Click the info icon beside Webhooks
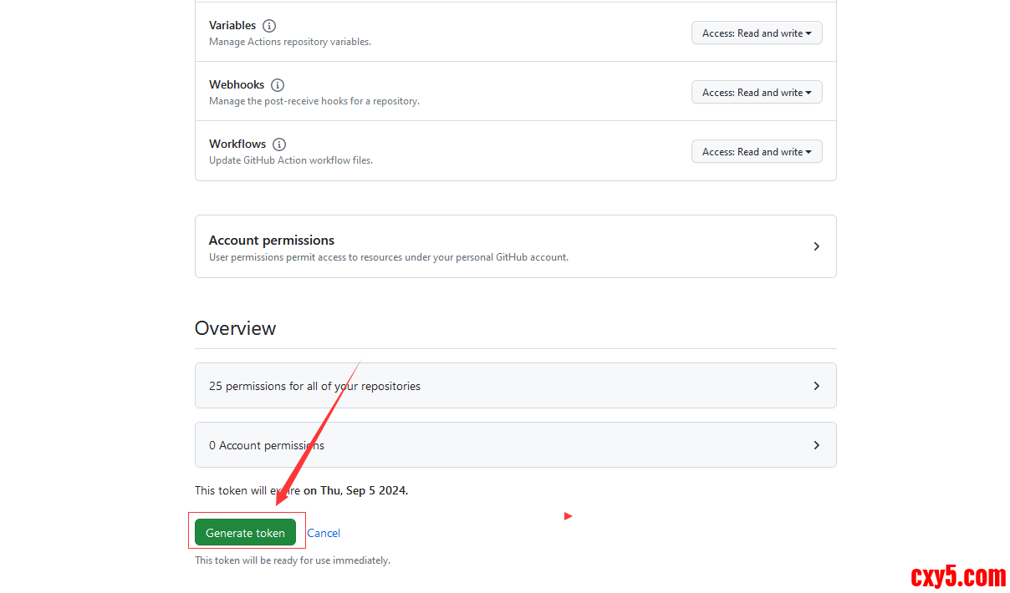 [x=278, y=85]
